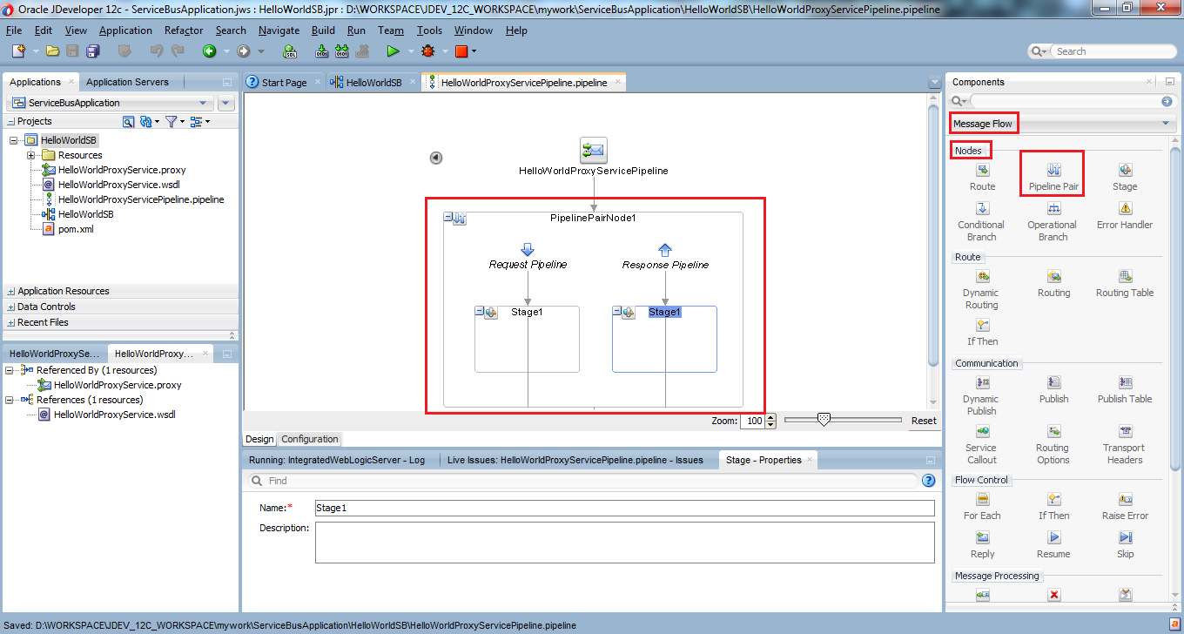Click the Find in Projects search icon

(x=128, y=122)
